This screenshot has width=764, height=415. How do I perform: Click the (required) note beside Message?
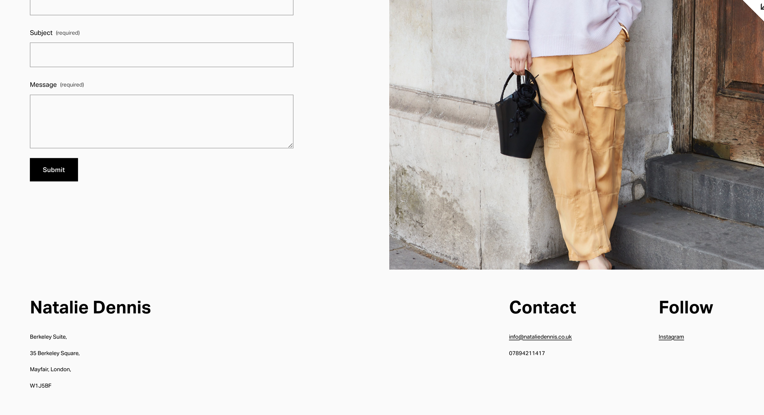coord(72,85)
